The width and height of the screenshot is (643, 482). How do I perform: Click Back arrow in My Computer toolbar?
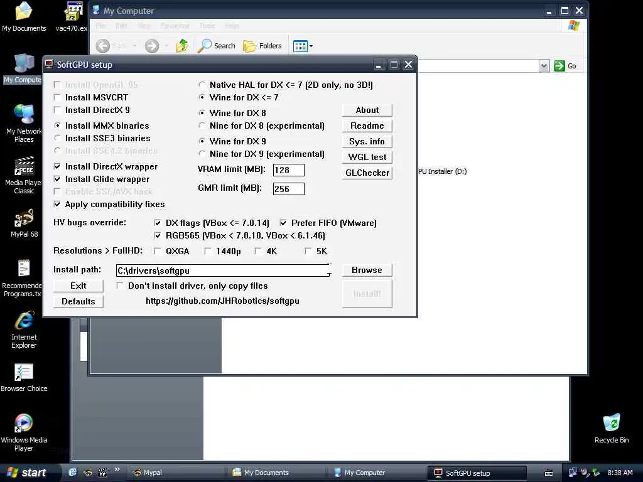point(103,46)
